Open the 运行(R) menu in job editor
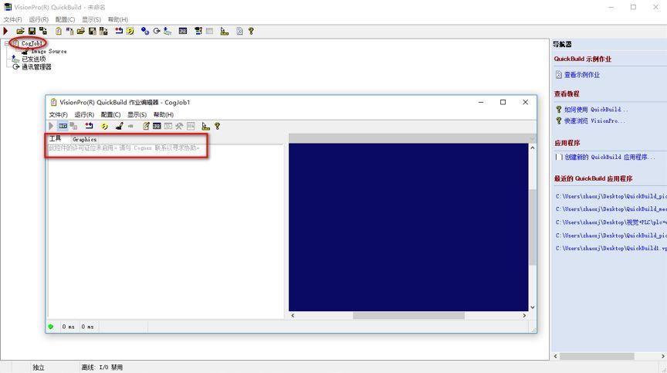 click(x=84, y=115)
